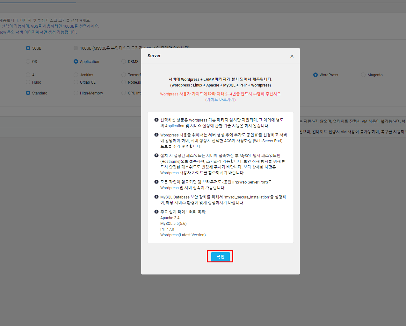This screenshot has width=406, height=326.
Task: Select the All application filter
Action: (28, 75)
